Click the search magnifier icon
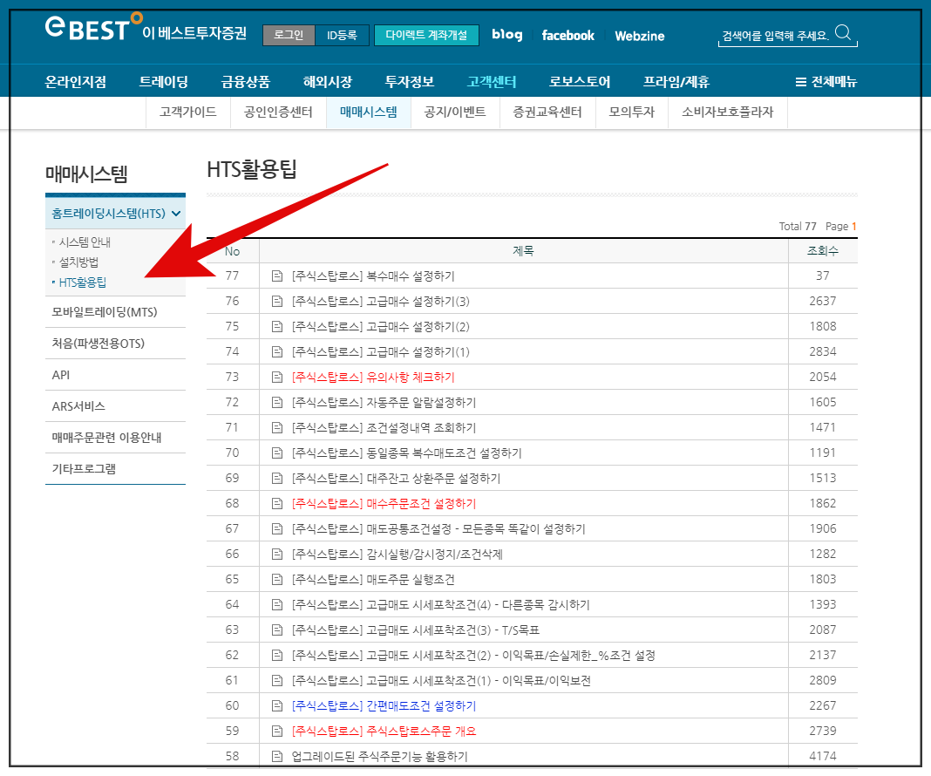Viewport: 931px width, 776px height. [843, 32]
